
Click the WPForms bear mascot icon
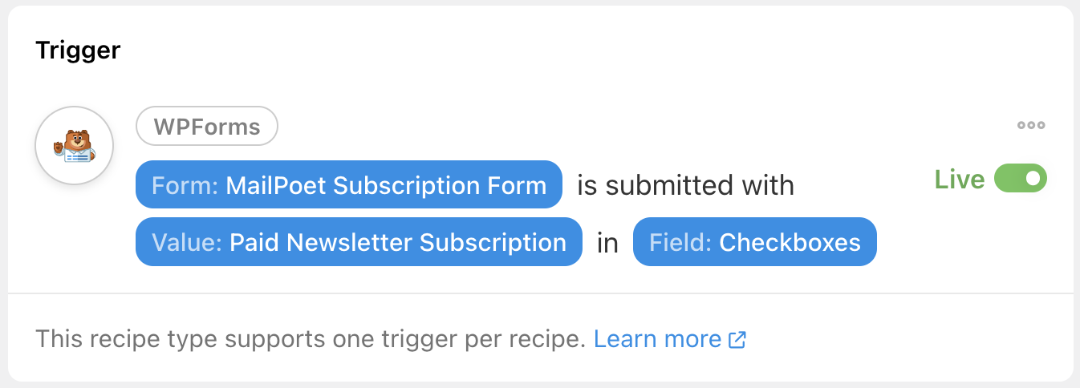click(75, 146)
